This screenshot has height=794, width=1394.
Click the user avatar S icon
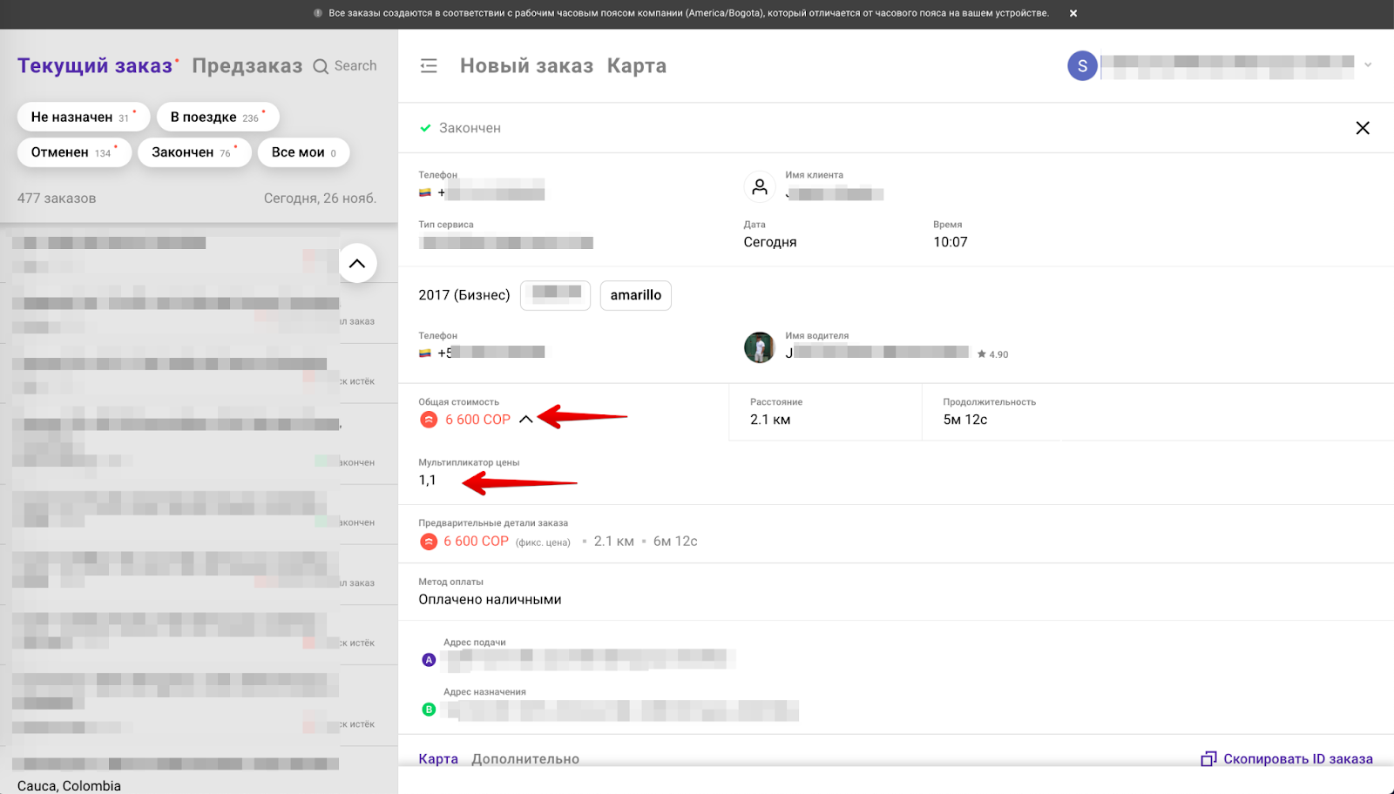click(1082, 66)
